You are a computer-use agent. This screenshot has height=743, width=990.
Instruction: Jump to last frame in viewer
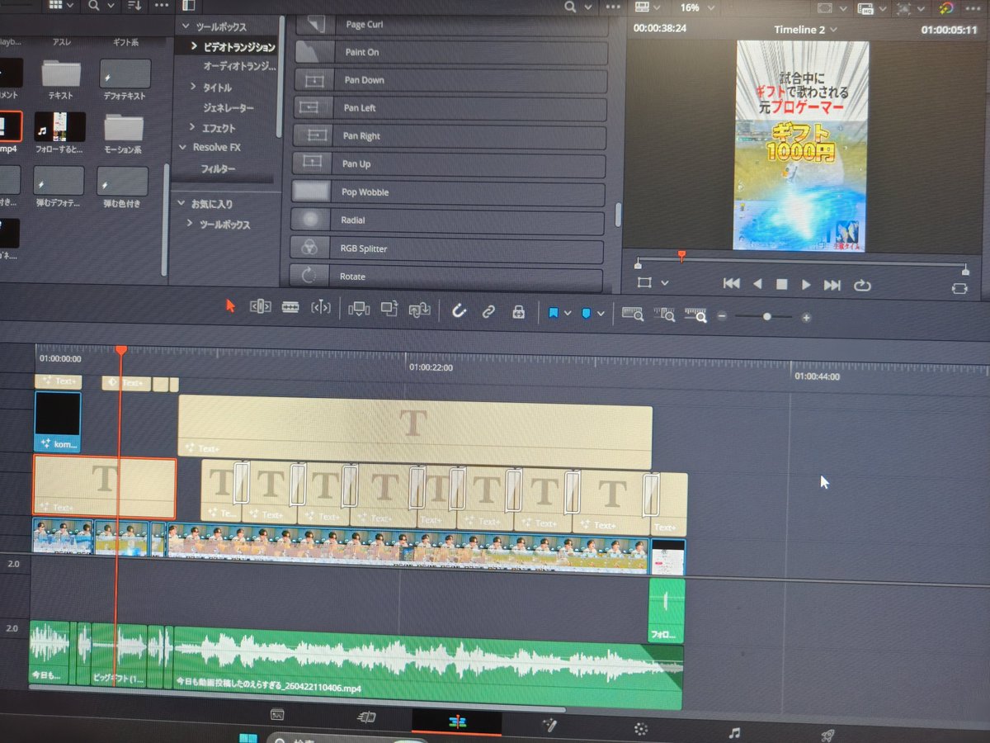[x=832, y=286]
